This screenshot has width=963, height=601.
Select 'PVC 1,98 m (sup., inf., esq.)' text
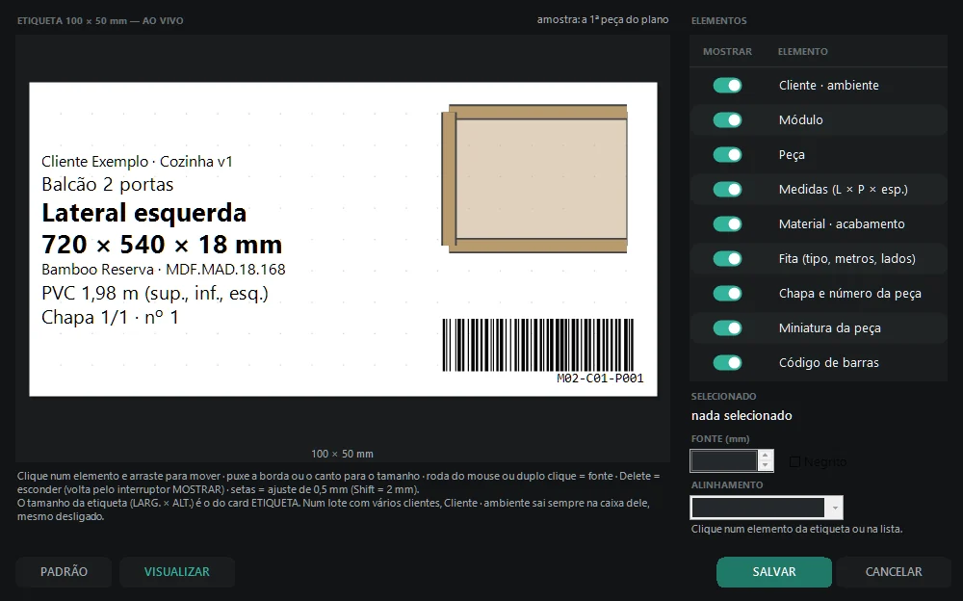155,294
